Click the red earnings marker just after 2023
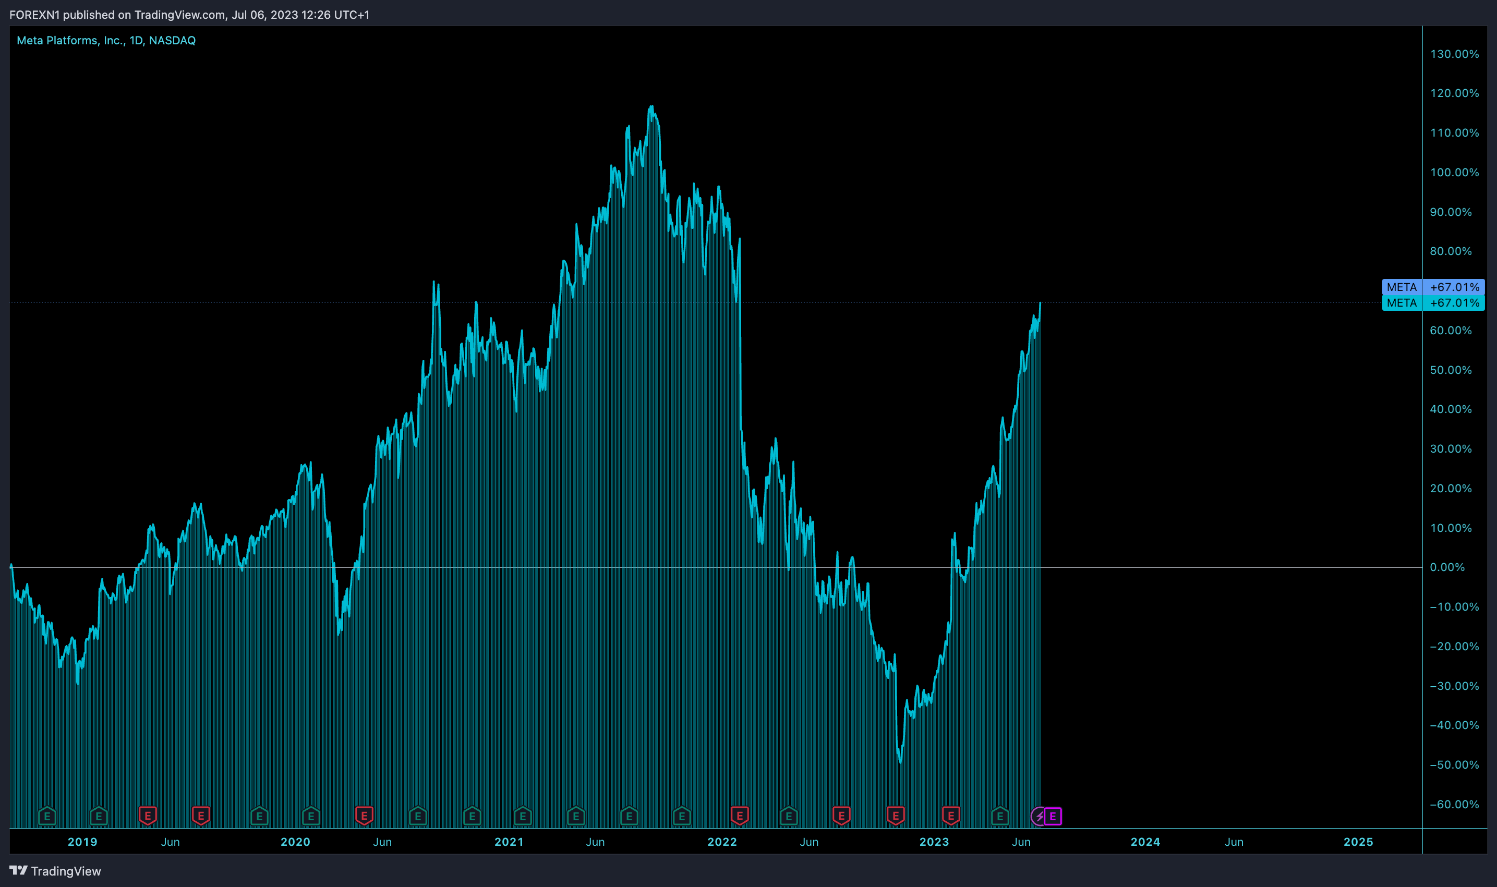The width and height of the screenshot is (1497, 887). point(950,816)
